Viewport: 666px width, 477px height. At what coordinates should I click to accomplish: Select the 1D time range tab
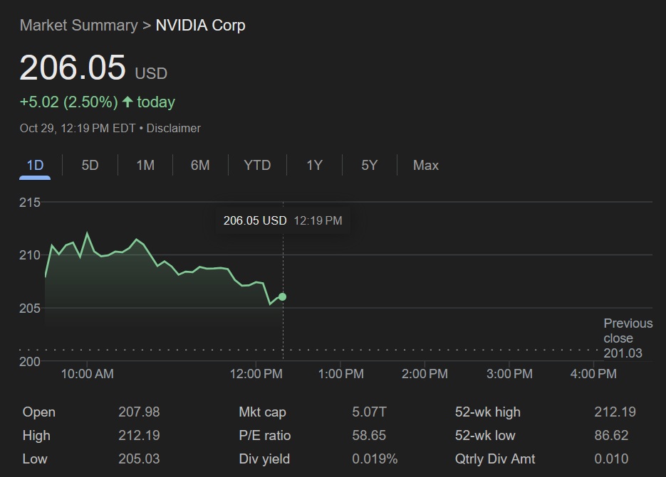[35, 166]
